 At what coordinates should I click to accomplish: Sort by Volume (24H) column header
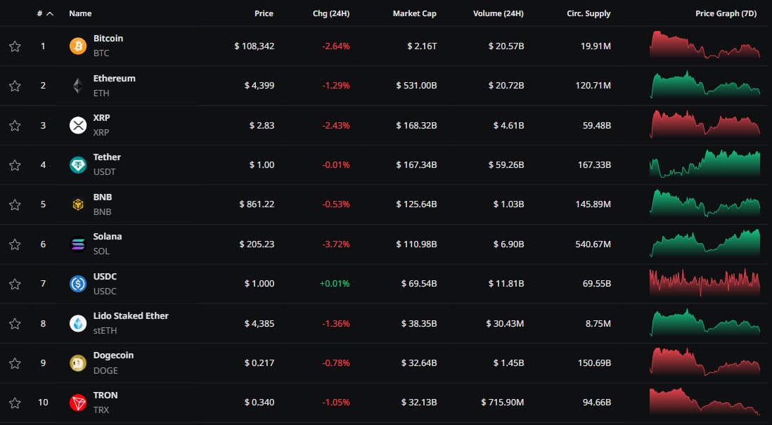[x=500, y=13]
